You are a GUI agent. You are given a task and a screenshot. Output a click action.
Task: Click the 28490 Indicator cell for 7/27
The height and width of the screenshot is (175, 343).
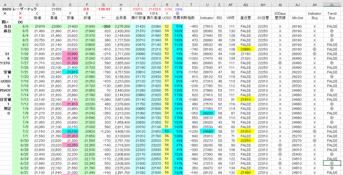[207, 63]
